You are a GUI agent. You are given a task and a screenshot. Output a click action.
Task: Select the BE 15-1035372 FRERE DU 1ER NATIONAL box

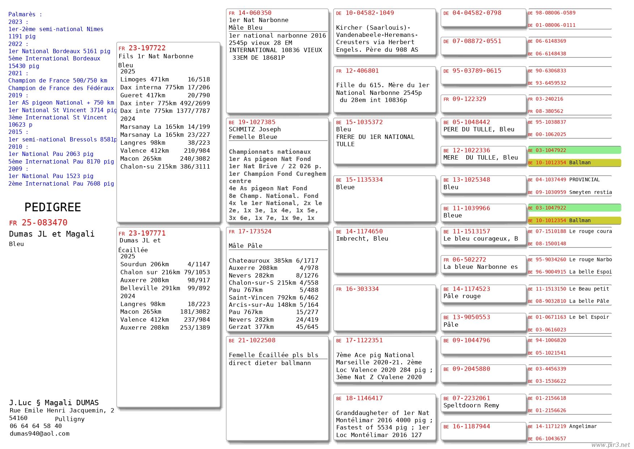tap(384, 141)
